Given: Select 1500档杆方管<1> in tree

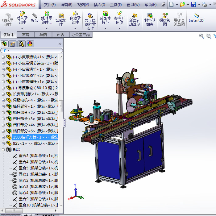Looking at the screenshot, I should point(35,137).
